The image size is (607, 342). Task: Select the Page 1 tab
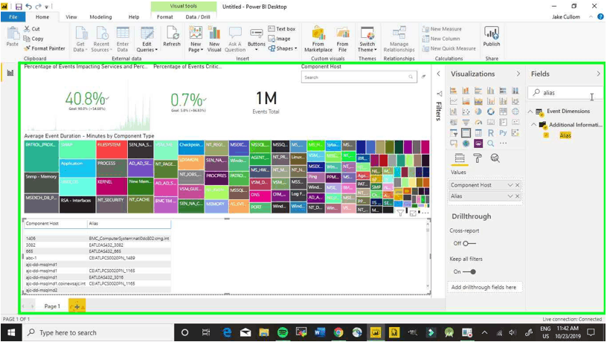[52, 306]
